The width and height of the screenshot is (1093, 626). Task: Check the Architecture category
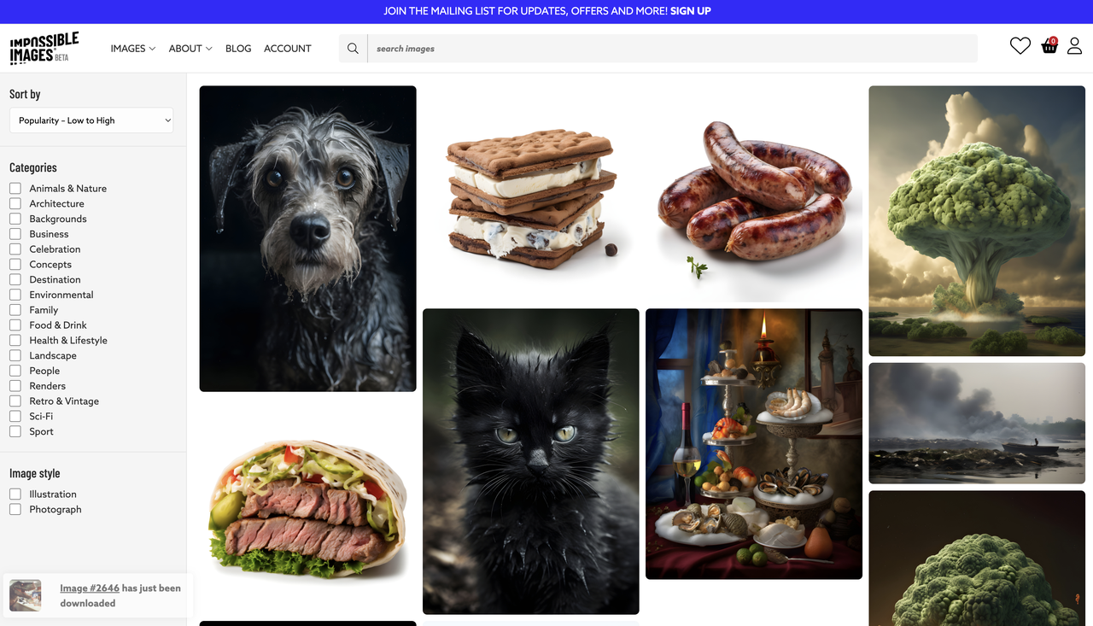[15, 204]
